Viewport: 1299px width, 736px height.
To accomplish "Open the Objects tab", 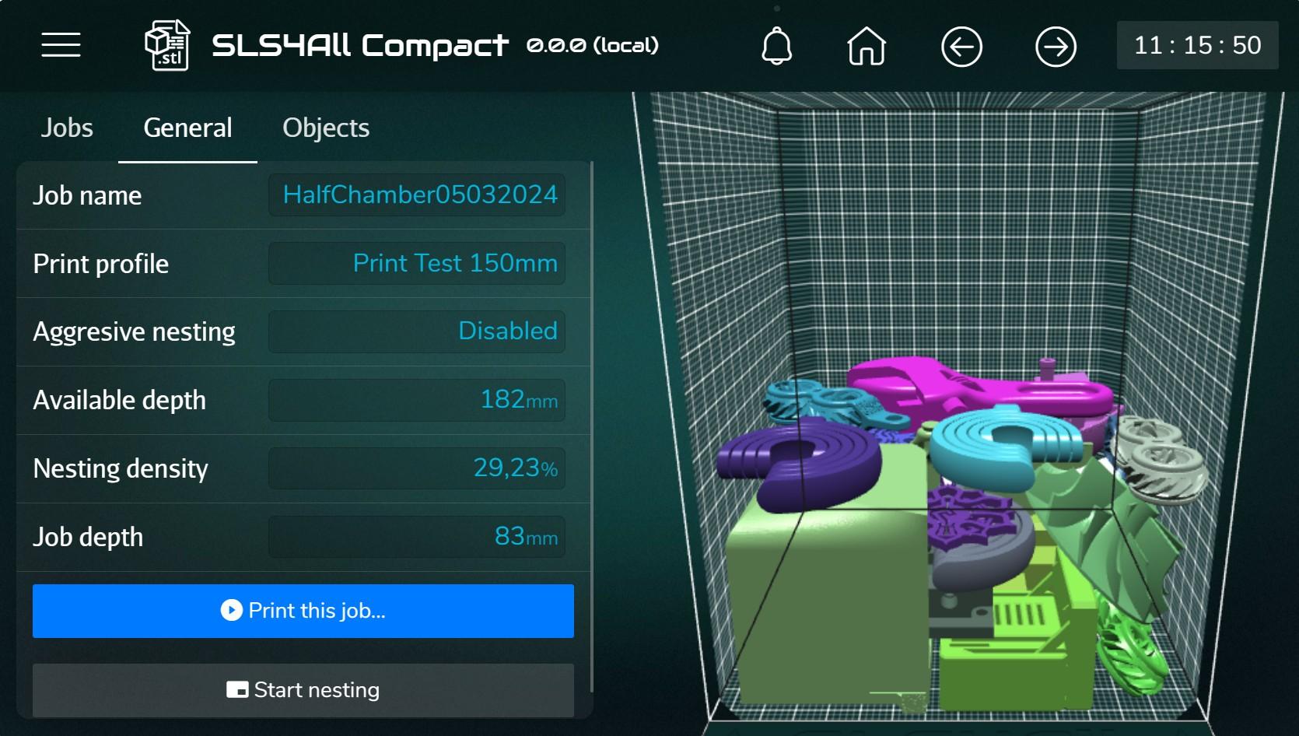I will pos(326,128).
